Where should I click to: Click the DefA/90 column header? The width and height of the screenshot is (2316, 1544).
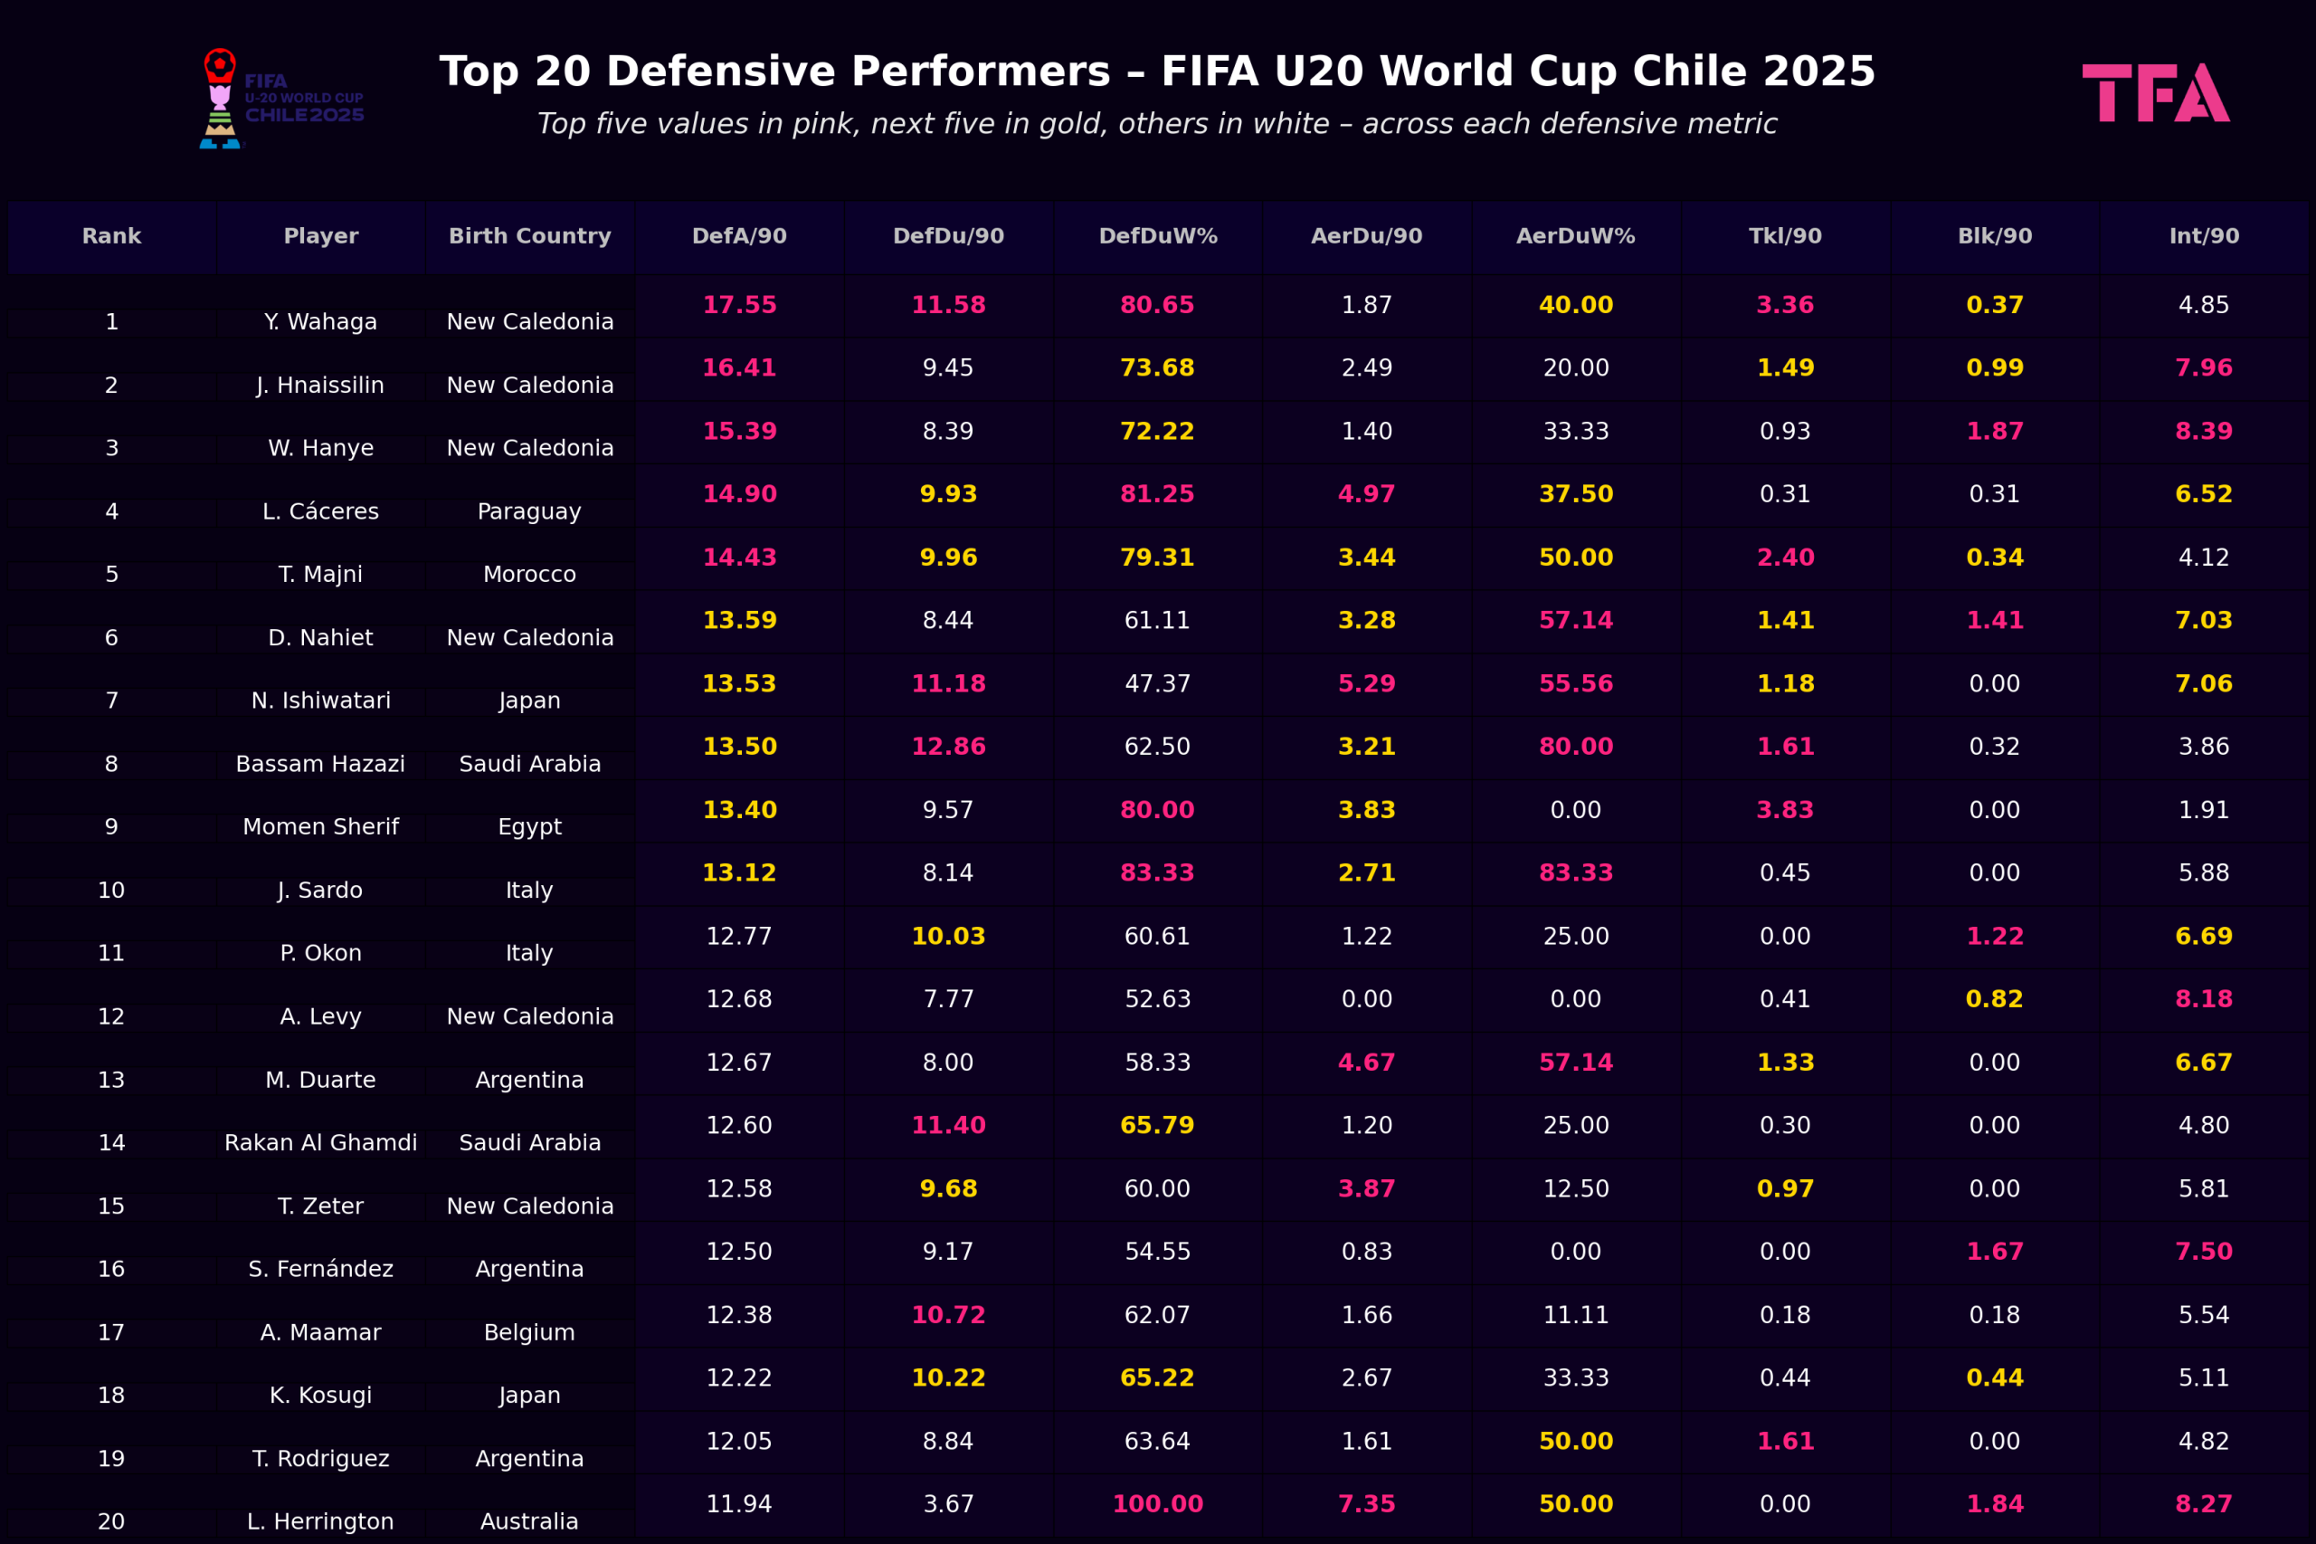[739, 236]
